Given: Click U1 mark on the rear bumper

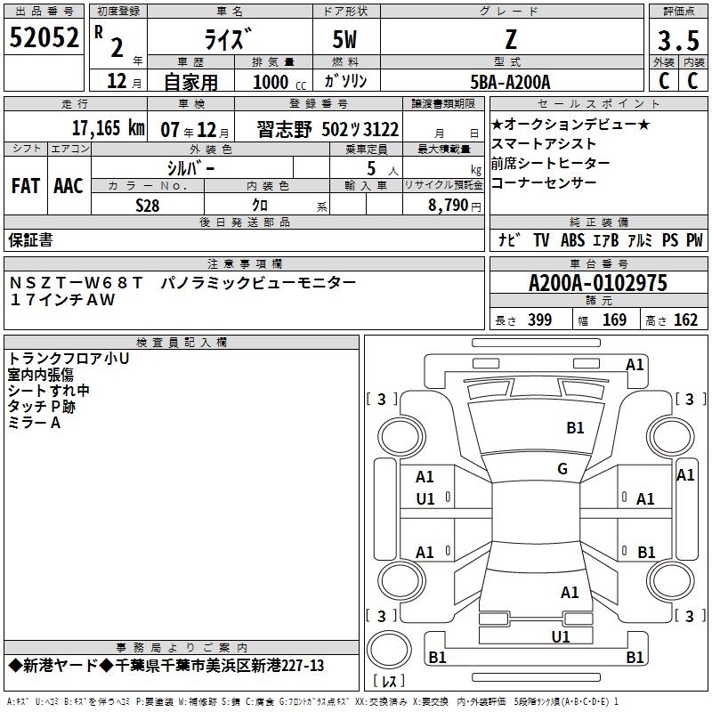Looking at the screenshot, I should (x=561, y=637).
